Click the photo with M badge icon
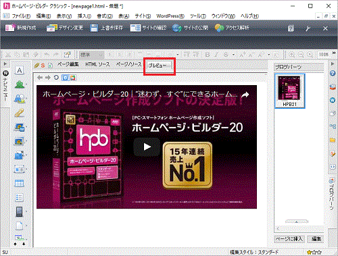The width and height of the screenshot is (338, 256). (20, 127)
